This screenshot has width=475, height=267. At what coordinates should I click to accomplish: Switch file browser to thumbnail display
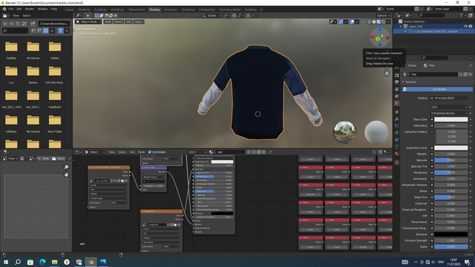[46, 30]
